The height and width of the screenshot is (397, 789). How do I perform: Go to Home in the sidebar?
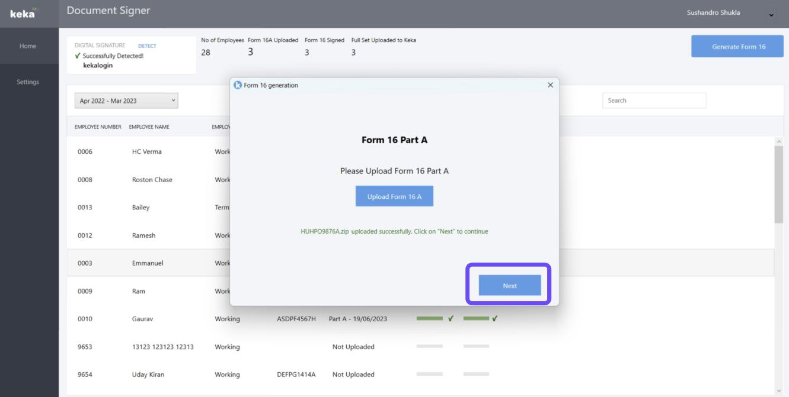(28, 46)
